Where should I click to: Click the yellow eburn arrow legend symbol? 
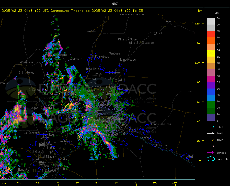point(211,140)
